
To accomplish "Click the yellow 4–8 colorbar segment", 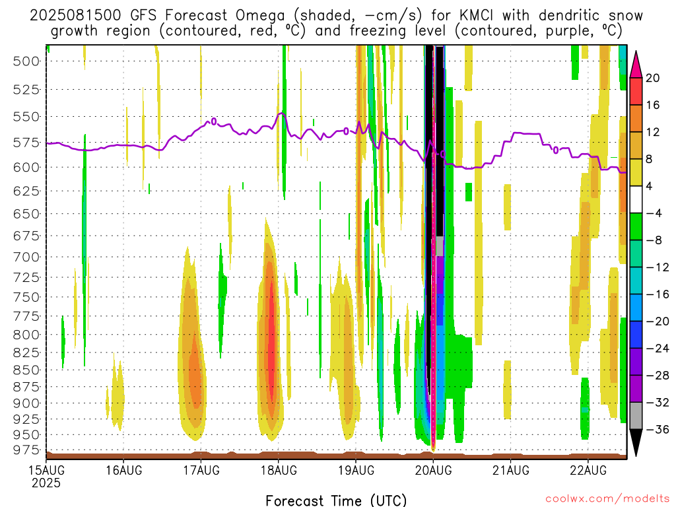I will 636,172.
